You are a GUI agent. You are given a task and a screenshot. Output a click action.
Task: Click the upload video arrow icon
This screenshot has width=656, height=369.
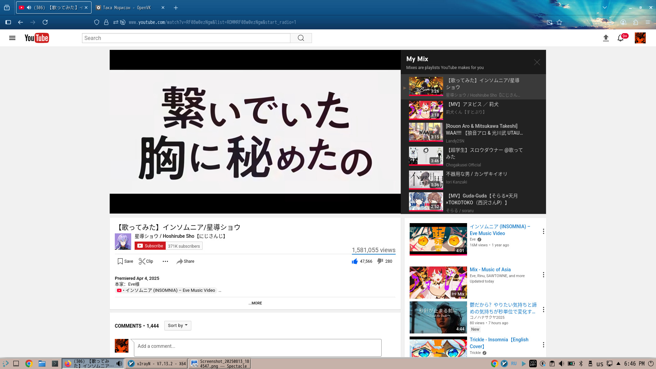[606, 38]
